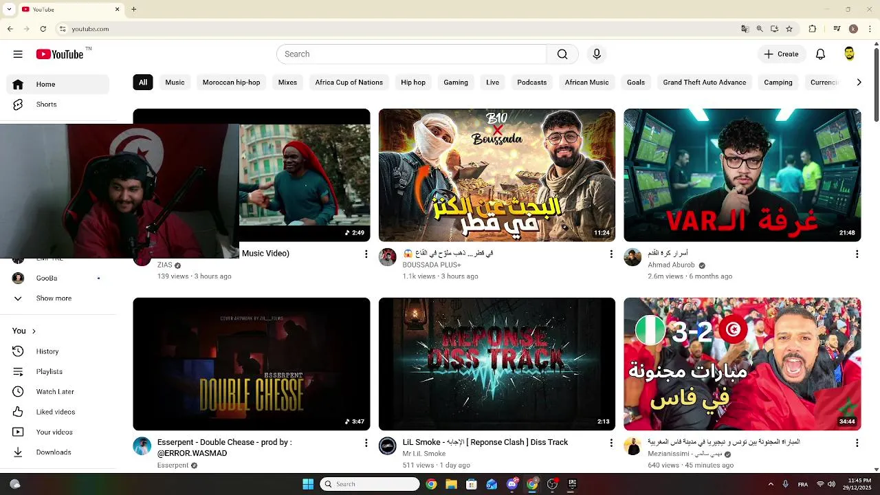Click the magnifier search button

[x=562, y=54]
